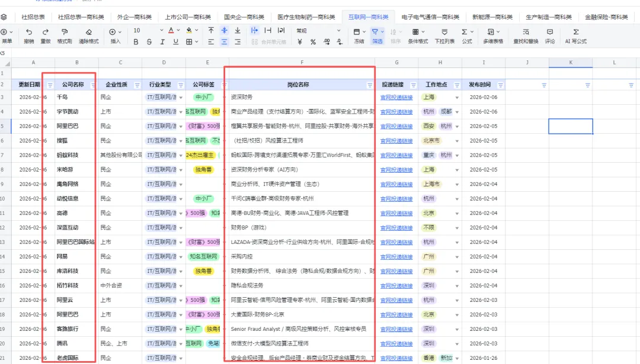Align cell content vertically middle
The height and width of the screenshot is (364, 640).
coord(224,31)
